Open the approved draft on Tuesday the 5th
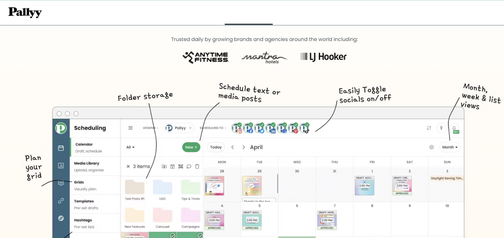The height and width of the screenshot is (238, 504). [252, 220]
